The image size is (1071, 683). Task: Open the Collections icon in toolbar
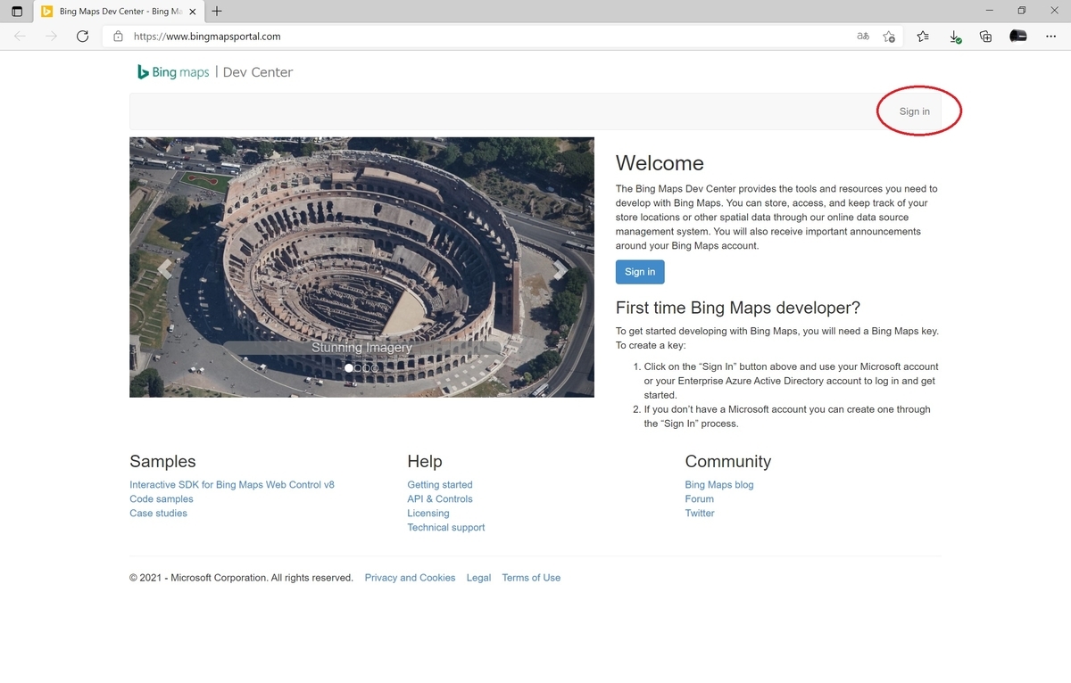[985, 37]
